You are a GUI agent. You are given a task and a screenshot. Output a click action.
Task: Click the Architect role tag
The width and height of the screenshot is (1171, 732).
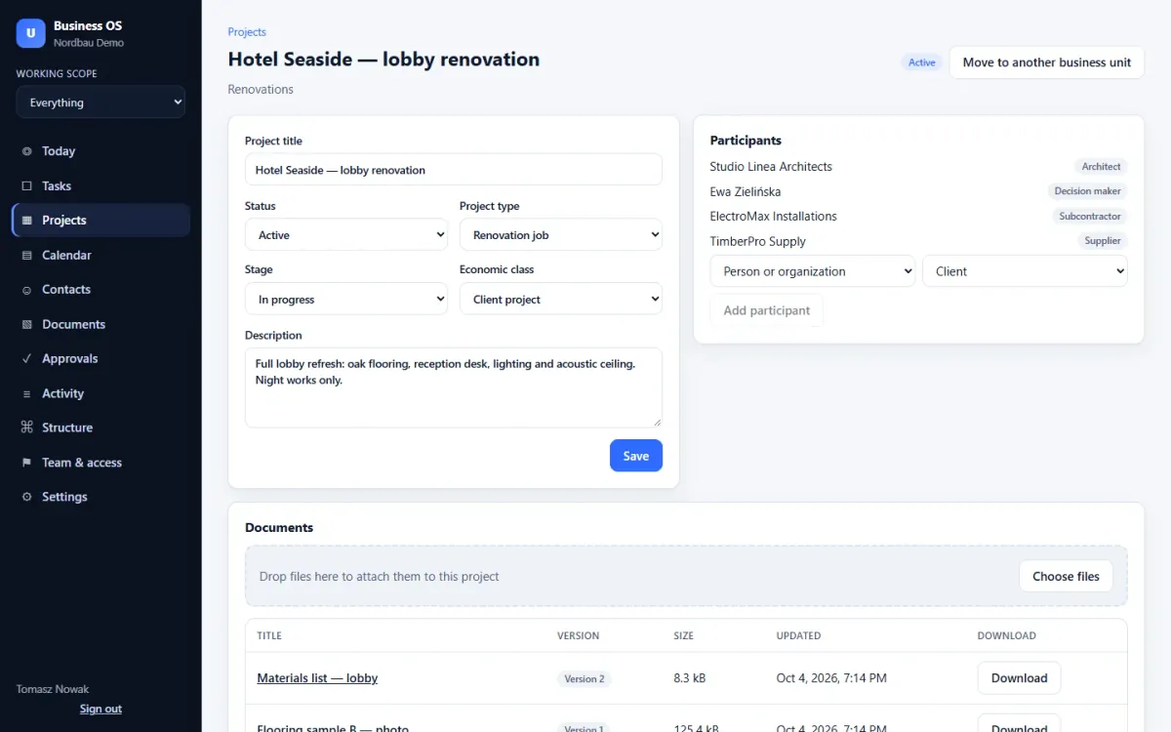click(x=1101, y=167)
